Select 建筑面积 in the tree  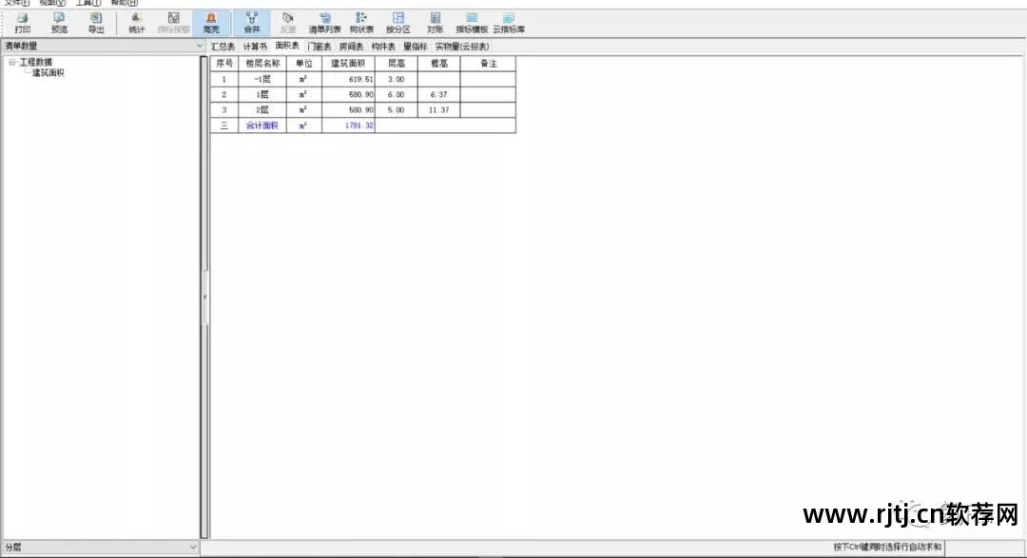coord(48,72)
